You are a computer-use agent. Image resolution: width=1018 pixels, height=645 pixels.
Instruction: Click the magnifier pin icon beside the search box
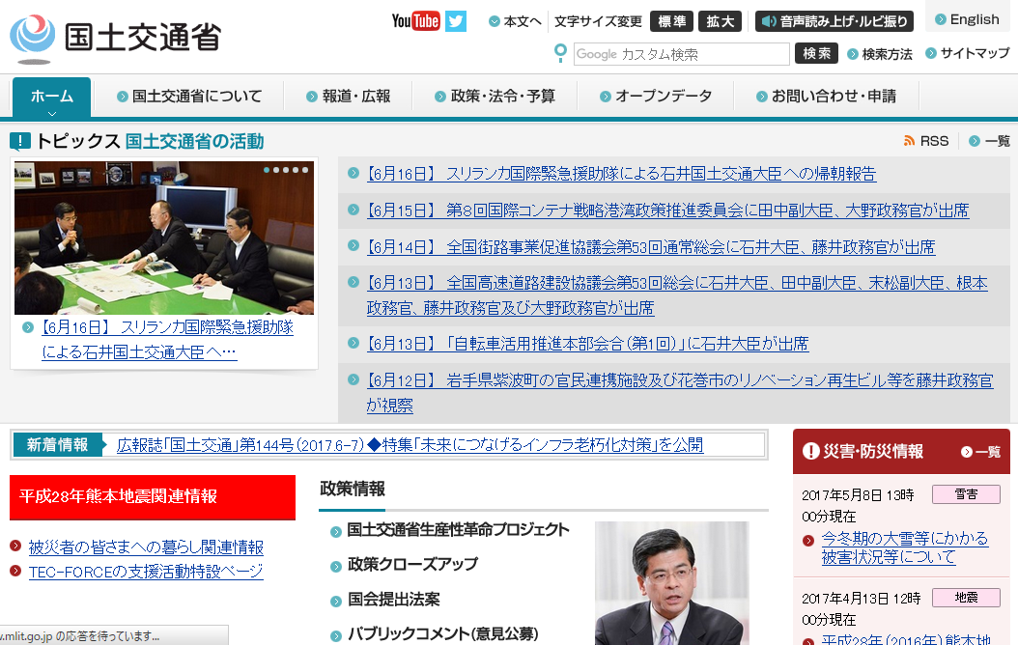pos(560,54)
